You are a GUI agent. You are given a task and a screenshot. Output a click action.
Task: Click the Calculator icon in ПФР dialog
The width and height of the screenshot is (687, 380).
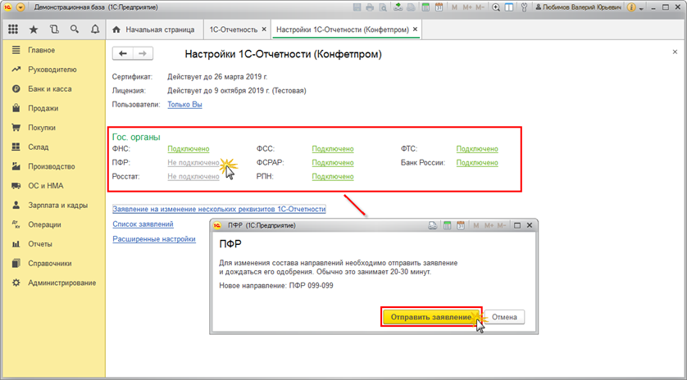[x=448, y=225]
